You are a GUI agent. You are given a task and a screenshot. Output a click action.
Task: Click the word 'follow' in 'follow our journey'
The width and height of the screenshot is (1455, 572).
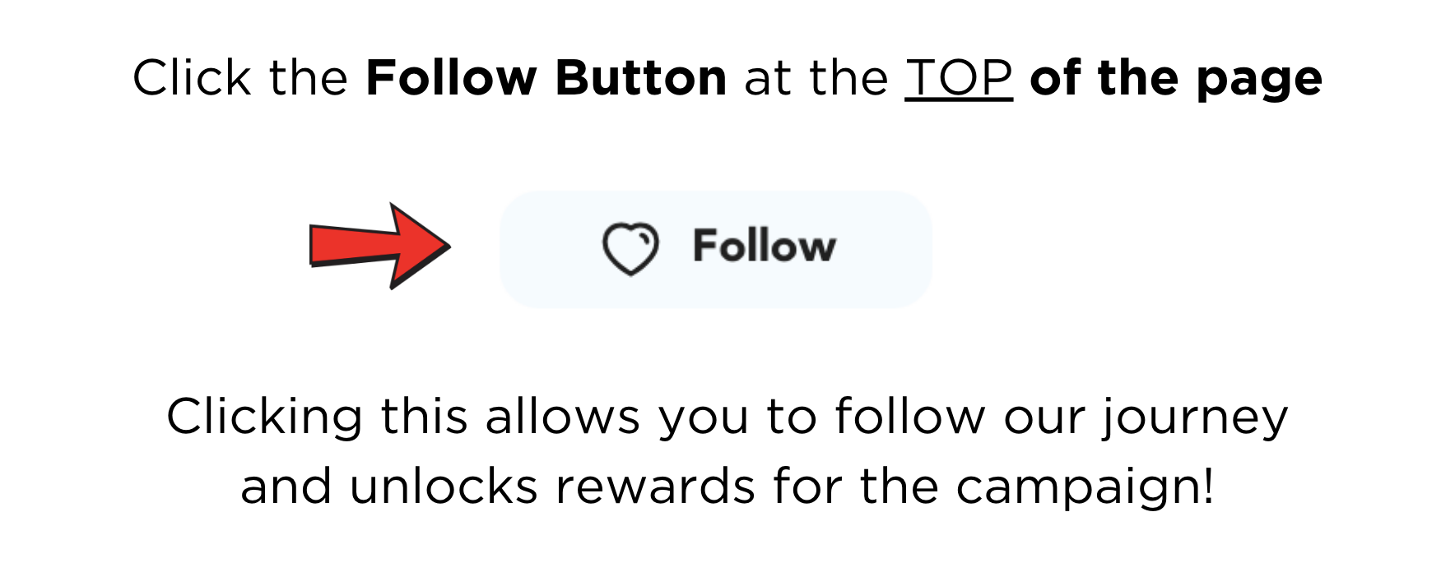pos(909,416)
